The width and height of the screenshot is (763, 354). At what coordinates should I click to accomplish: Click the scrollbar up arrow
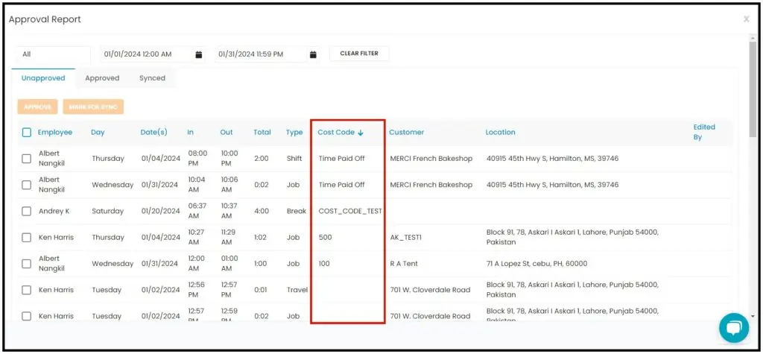point(754,38)
